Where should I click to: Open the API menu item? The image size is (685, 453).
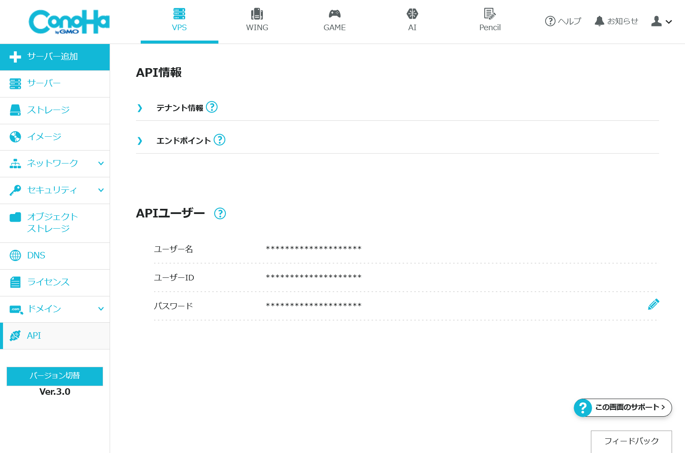pyautogui.click(x=55, y=336)
